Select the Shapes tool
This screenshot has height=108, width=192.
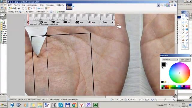pyautogui.click(x=185, y=47)
